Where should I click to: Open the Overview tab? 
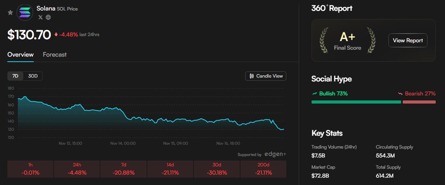(x=21, y=54)
